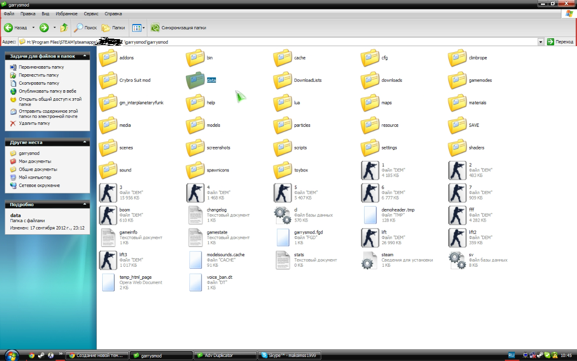Select the screenshots folder icon
The image size is (577, 361).
click(195, 148)
